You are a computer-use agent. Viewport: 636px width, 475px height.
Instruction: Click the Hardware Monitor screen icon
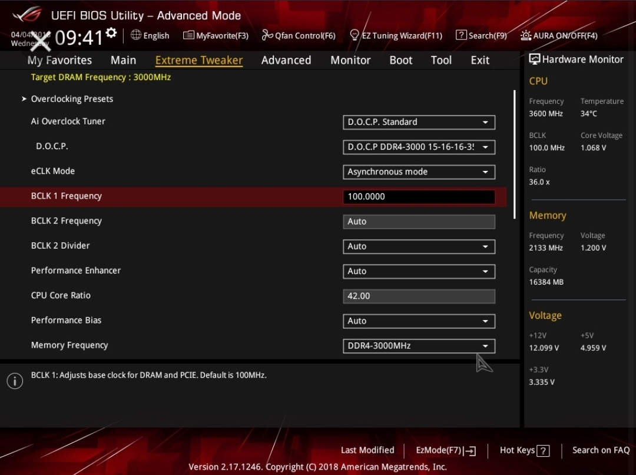click(x=534, y=60)
